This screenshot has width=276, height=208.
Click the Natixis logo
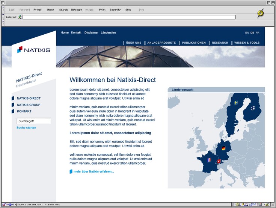pos(34,50)
